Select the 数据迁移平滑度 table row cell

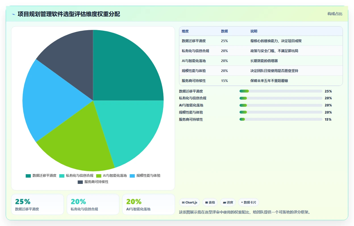(194, 41)
